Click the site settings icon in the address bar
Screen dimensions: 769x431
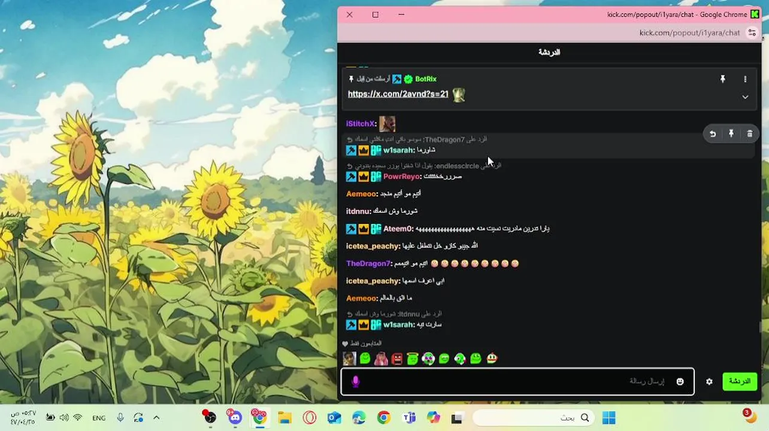752,33
